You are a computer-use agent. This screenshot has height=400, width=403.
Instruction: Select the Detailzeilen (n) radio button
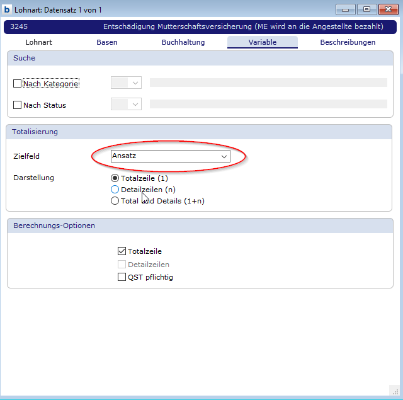click(x=115, y=189)
